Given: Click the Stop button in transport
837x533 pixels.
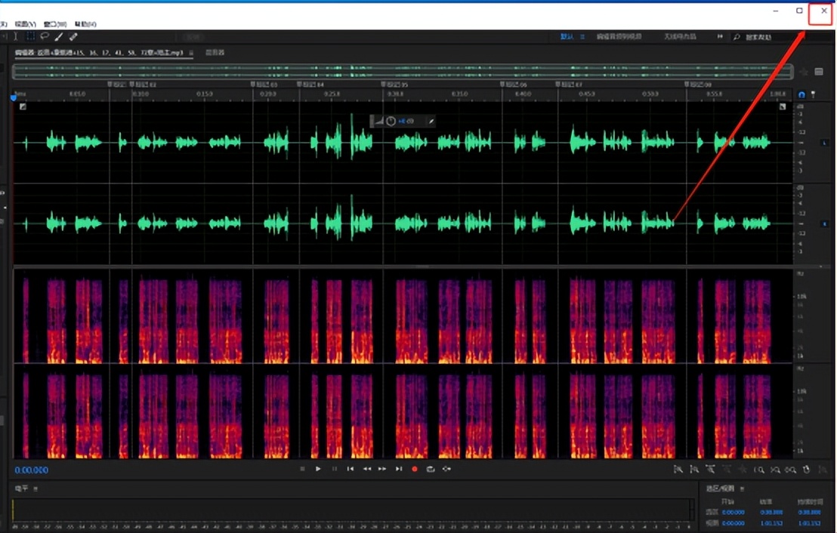Looking at the screenshot, I should pos(302,469).
